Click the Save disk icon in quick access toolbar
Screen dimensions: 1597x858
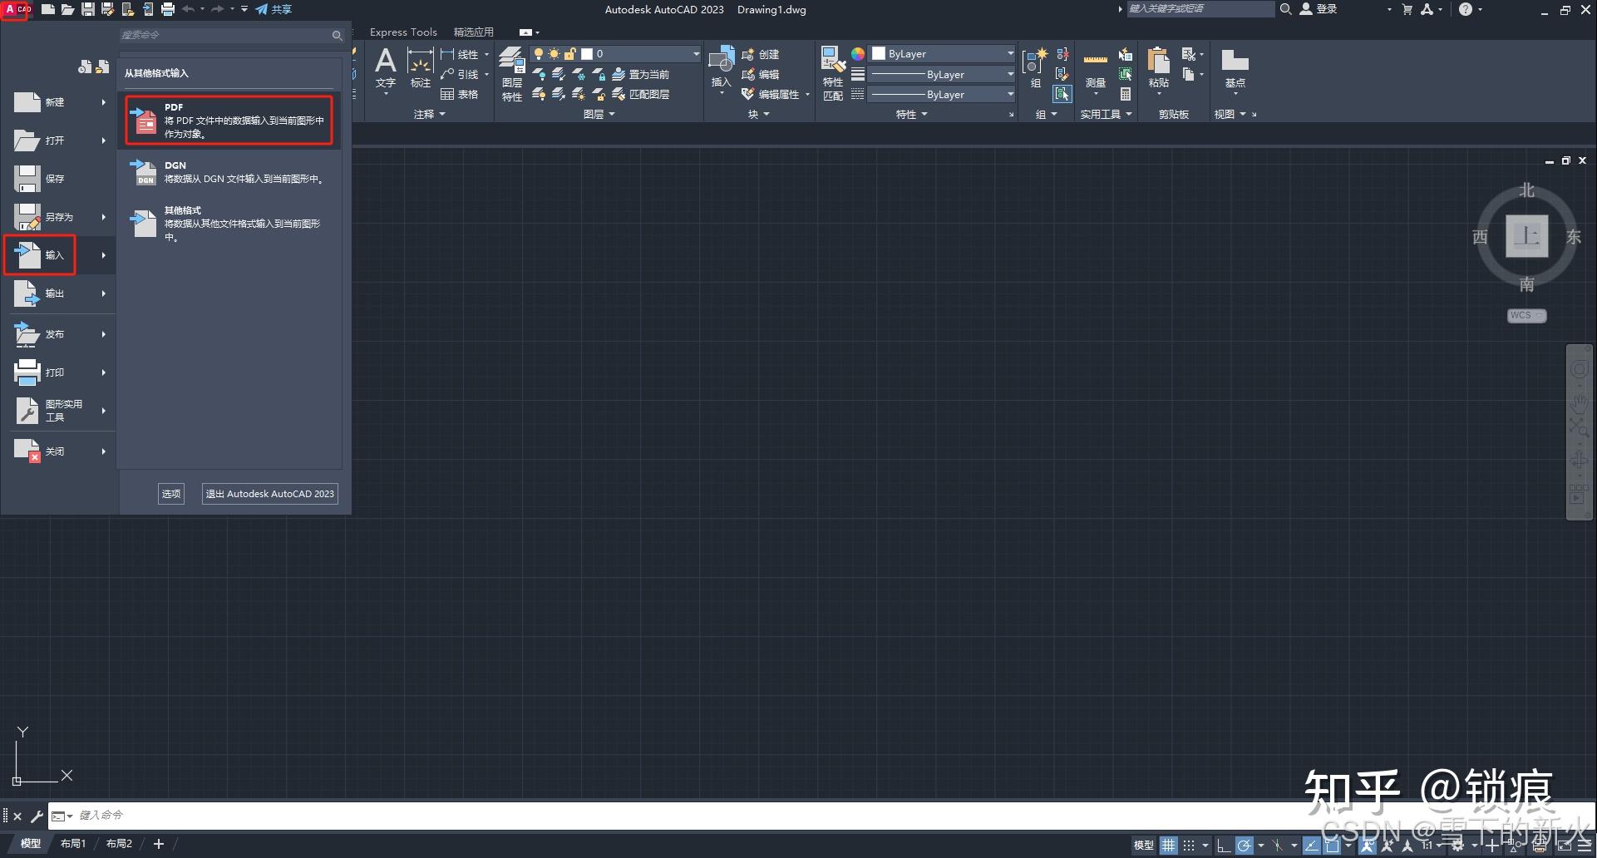click(88, 9)
